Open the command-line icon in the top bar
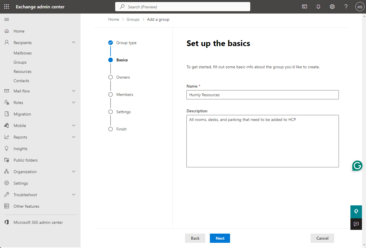The width and height of the screenshot is (366, 248). point(304,6)
